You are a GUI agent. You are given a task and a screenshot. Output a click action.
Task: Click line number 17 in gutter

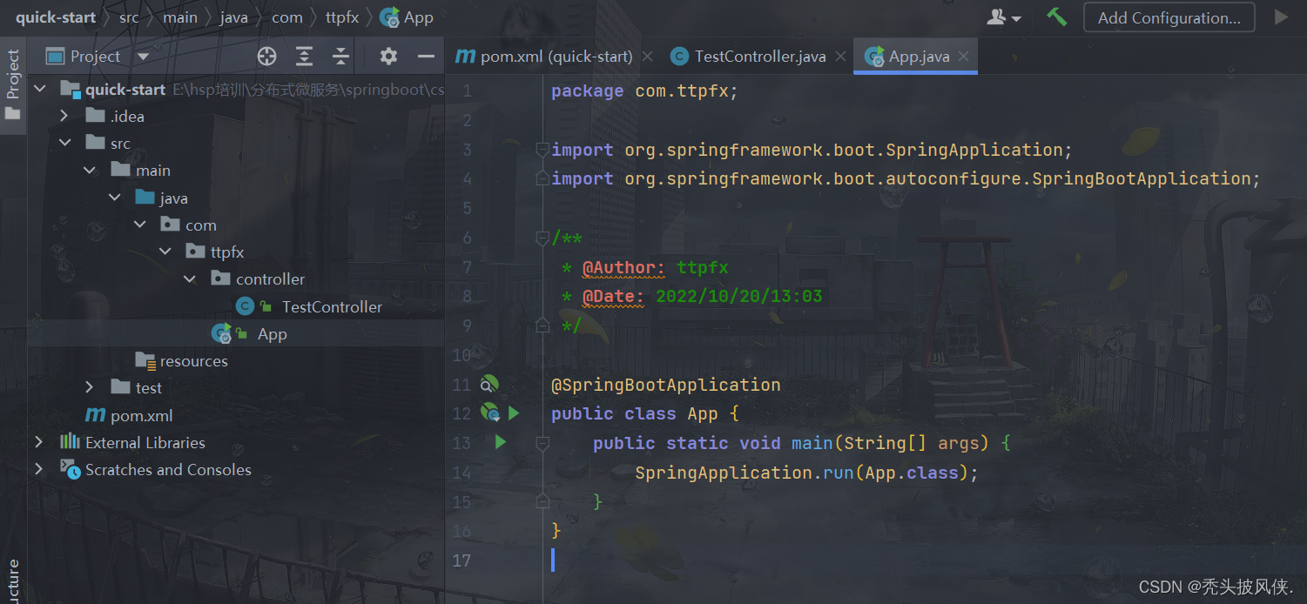[461, 560]
